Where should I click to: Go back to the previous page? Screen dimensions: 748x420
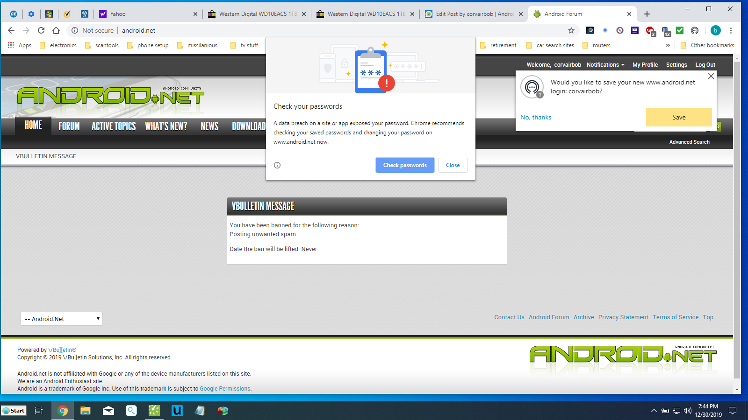[x=11, y=30]
